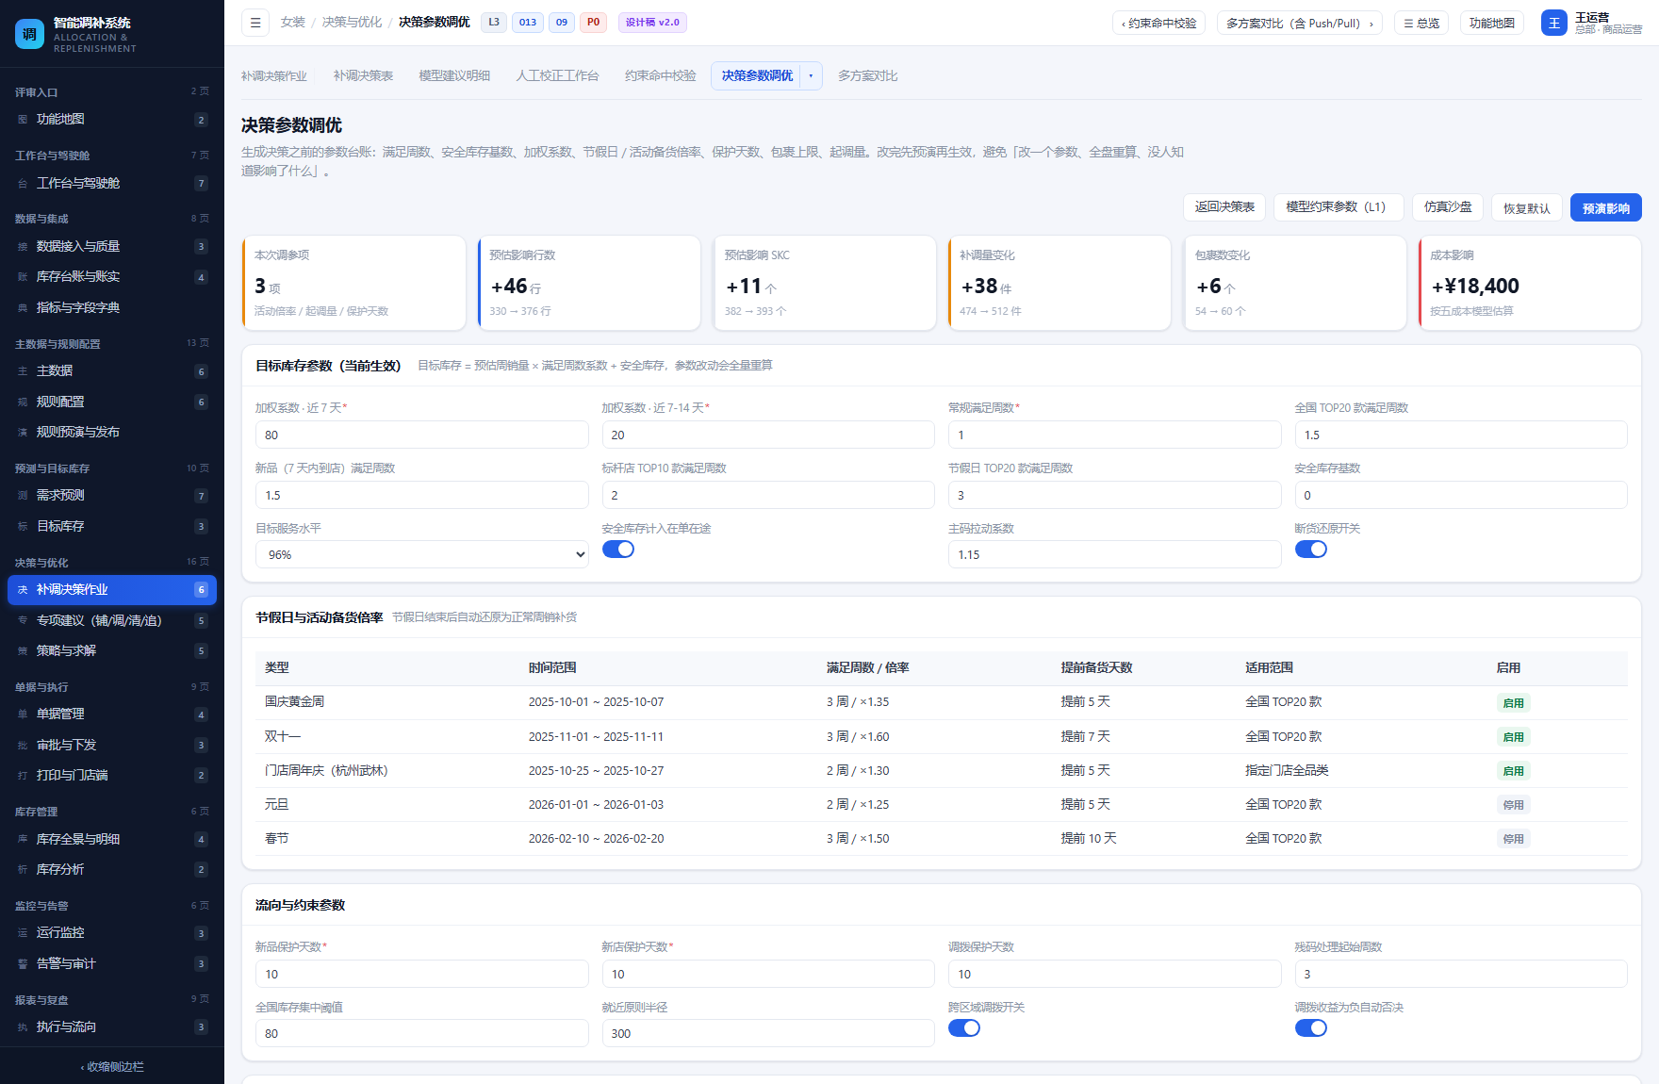Open 运行监控 sidebar item
Screen dimensions: 1659x1084
(112, 933)
